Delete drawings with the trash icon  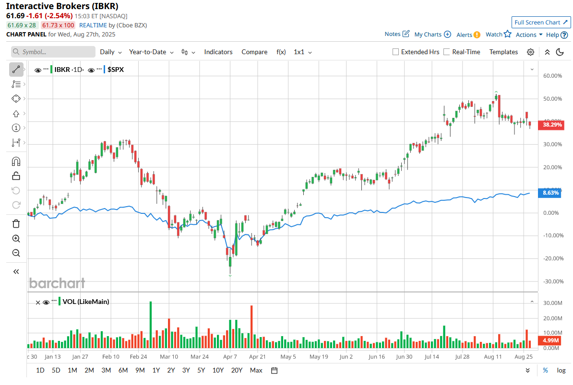[16, 224]
